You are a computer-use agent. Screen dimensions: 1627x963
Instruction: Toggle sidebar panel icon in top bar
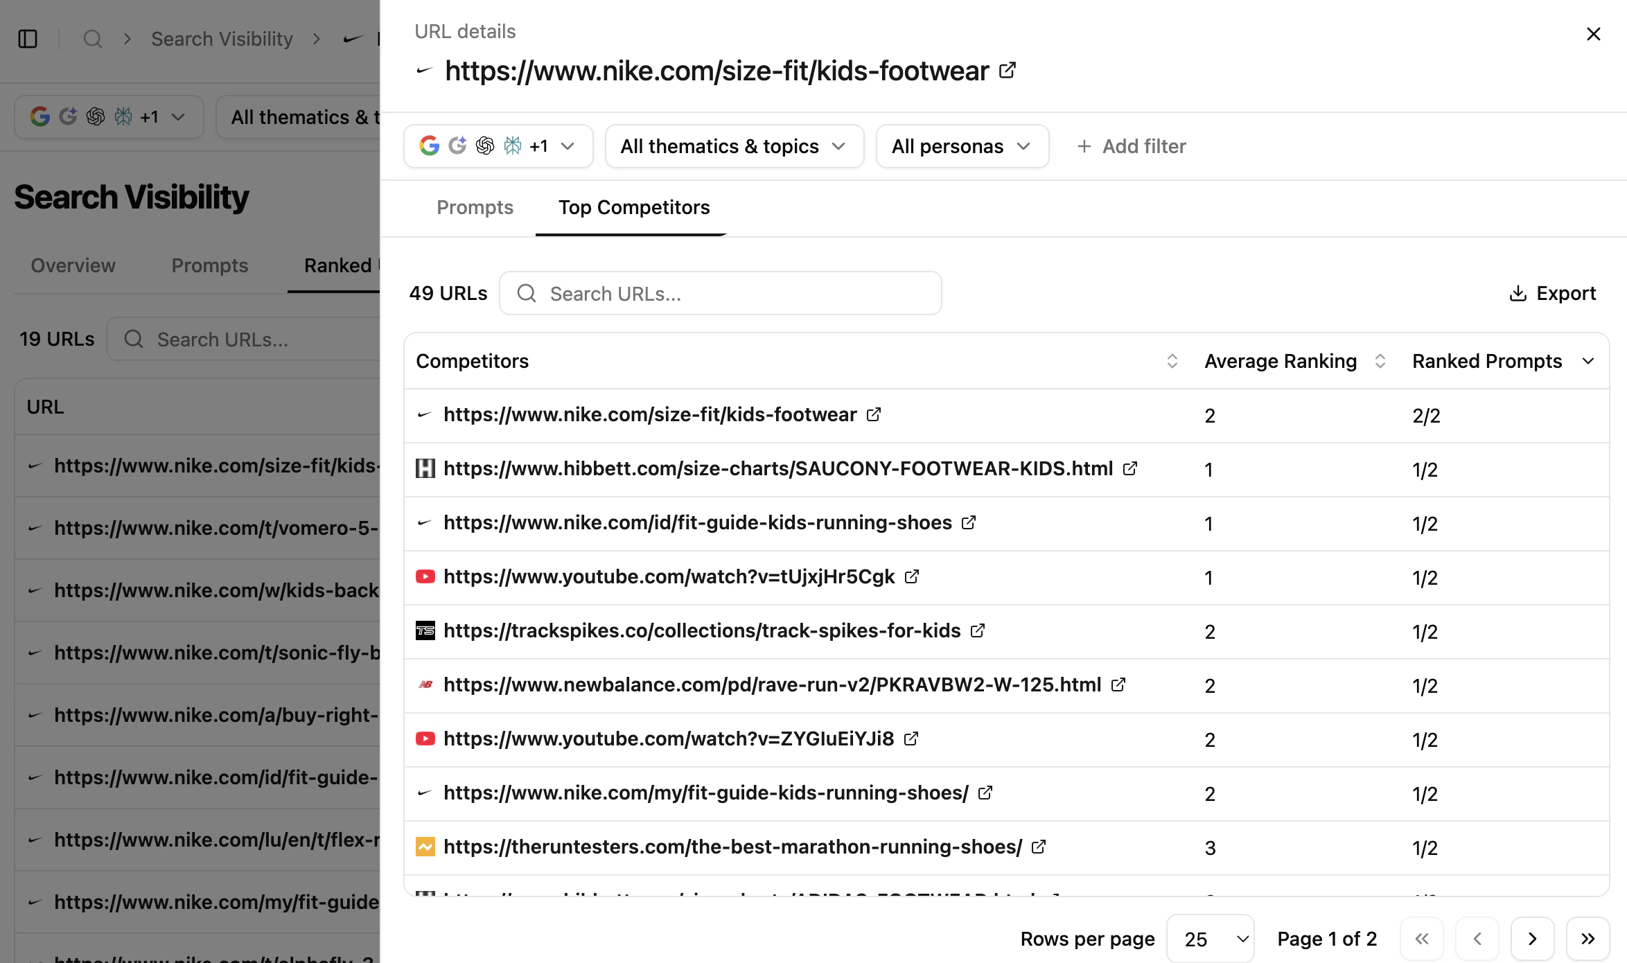pyautogui.click(x=28, y=39)
